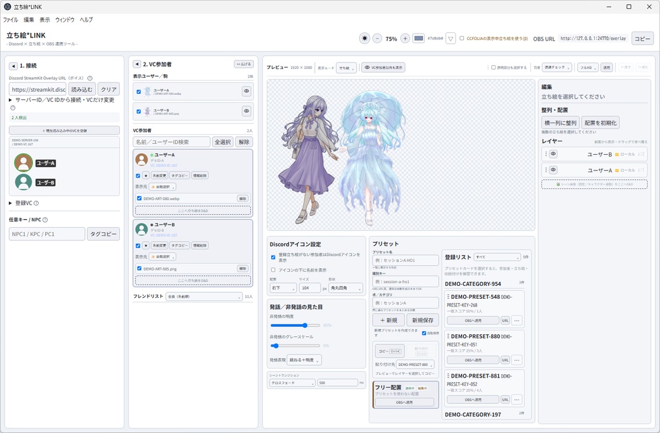
Task: Toggle eye visibility for ユーザーB display entry
Action: [x=247, y=111]
